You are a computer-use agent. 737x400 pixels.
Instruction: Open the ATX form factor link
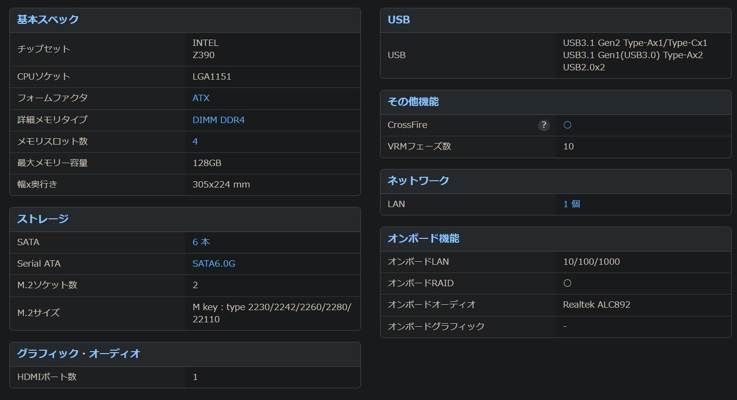pos(201,98)
